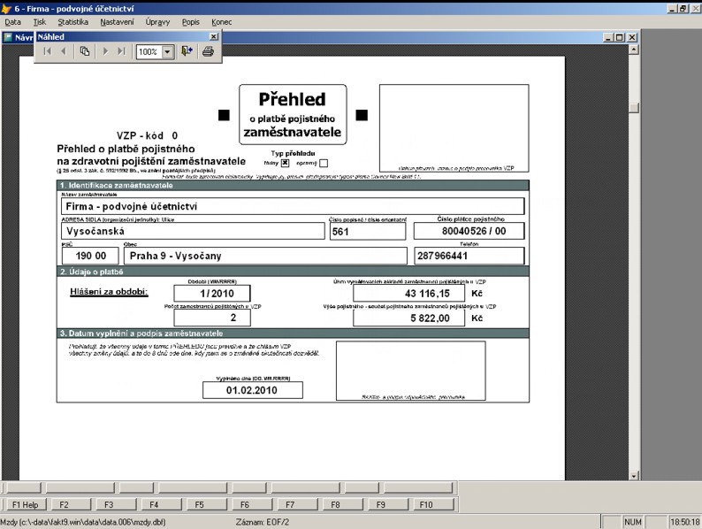
Task: Open the Statistika menu
Action: 72,20
